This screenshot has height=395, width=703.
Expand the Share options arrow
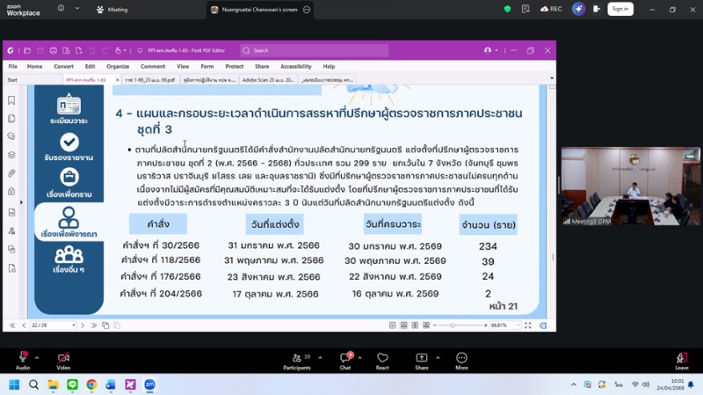click(437, 358)
